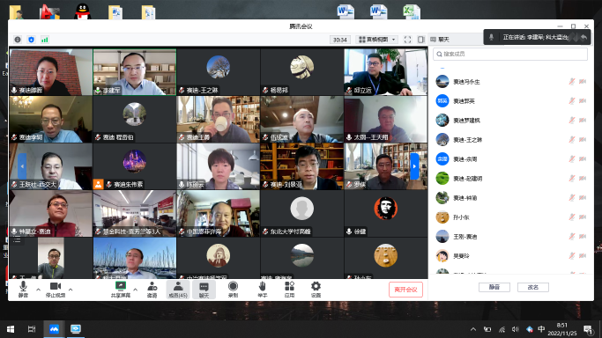Mute the microphone in the meeting toolbar
This screenshot has width=602, height=338.
tap(23, 290)
